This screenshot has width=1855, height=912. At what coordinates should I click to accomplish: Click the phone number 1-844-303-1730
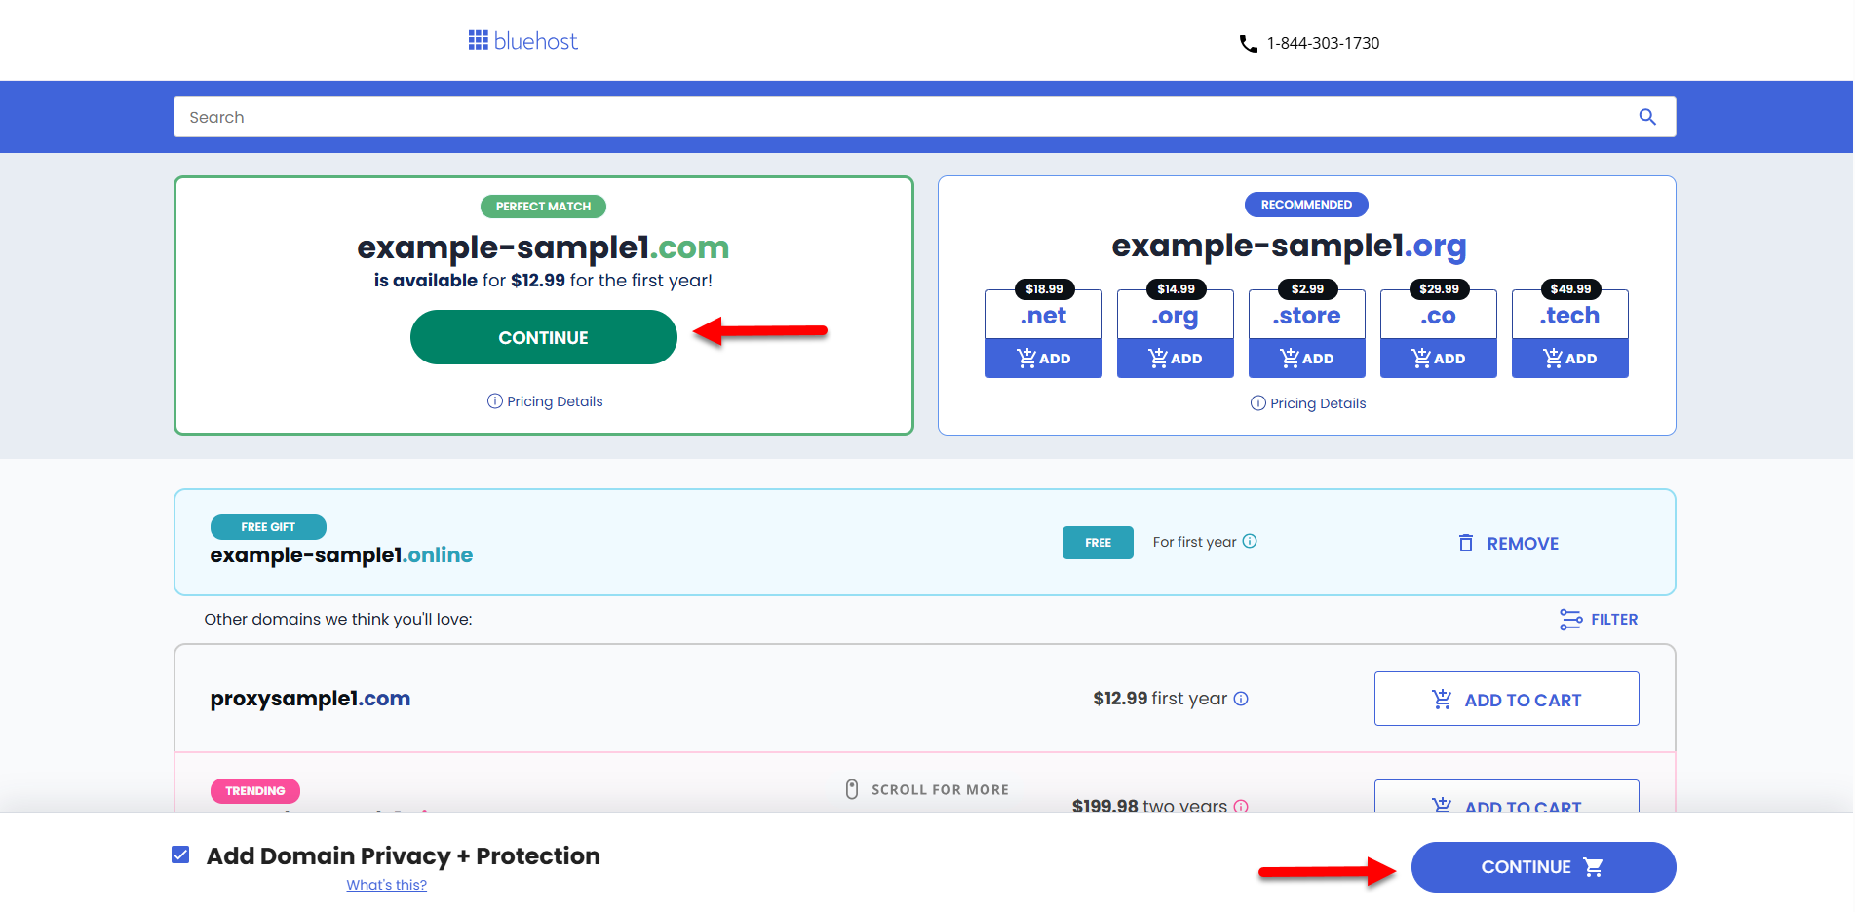point(1323,43)
